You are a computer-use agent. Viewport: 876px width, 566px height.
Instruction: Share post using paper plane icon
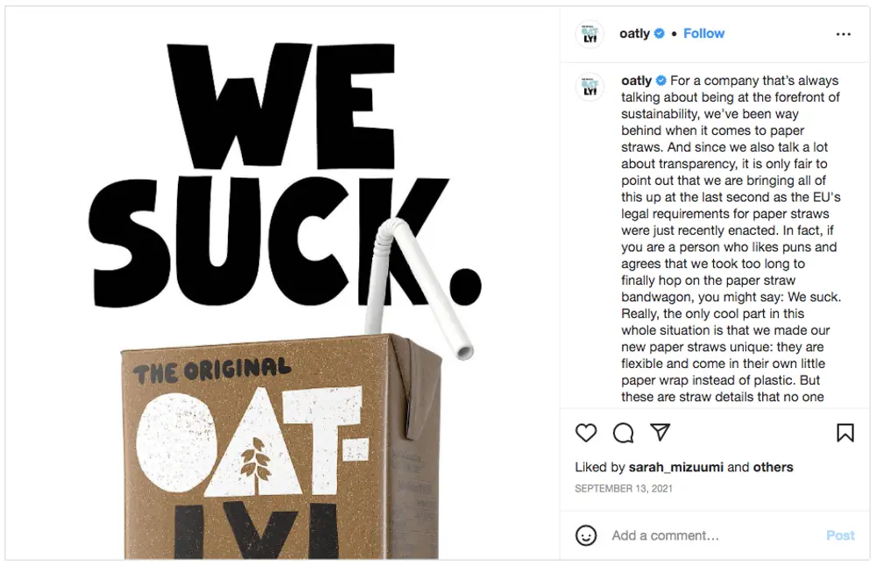tap(660, 433)
